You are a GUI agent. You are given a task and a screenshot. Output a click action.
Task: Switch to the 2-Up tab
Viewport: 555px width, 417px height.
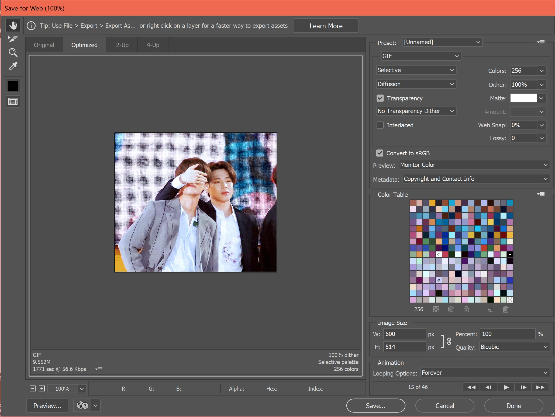pos(122,45)
